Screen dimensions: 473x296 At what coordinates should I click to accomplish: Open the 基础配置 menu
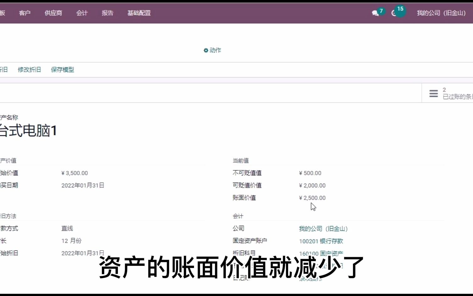coord(139,13)
